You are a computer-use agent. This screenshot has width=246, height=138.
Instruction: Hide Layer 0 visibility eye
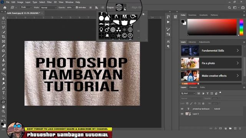[182, 114]
